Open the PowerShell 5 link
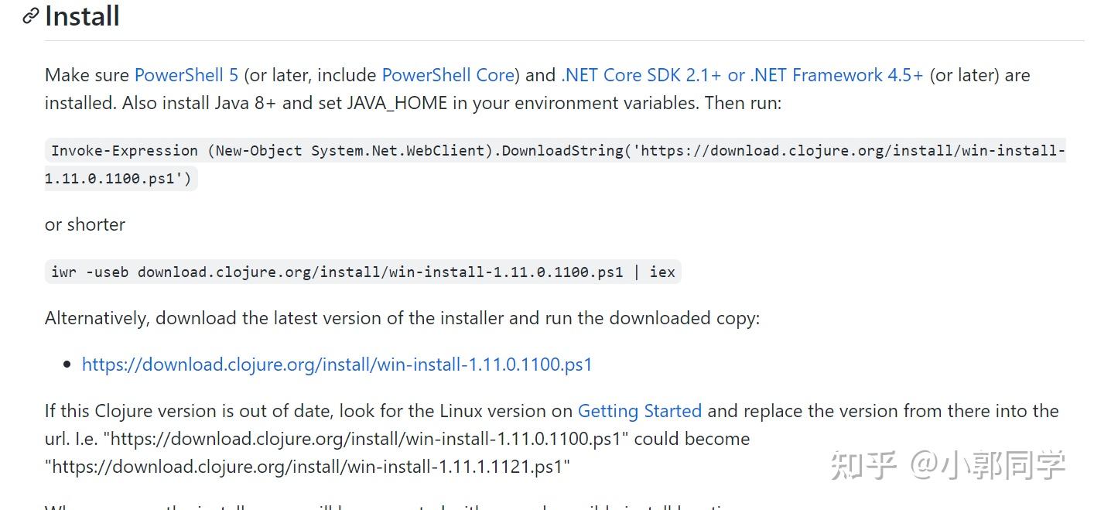The height and width of the screenshot is (510, 1094). [186, 75]
